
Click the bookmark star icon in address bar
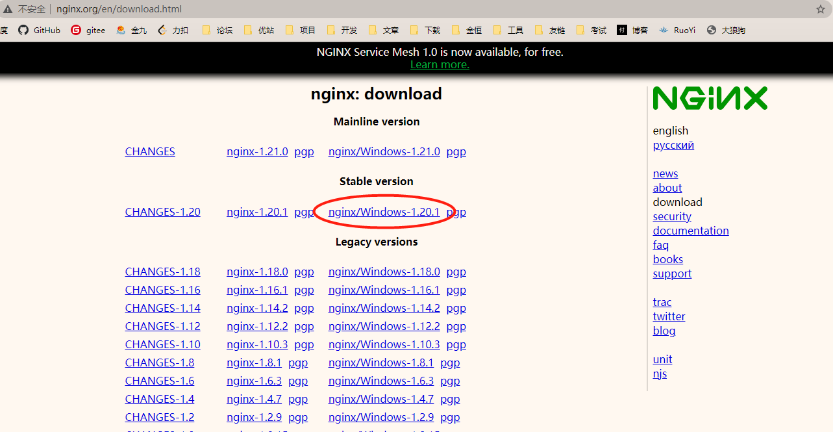820,9
